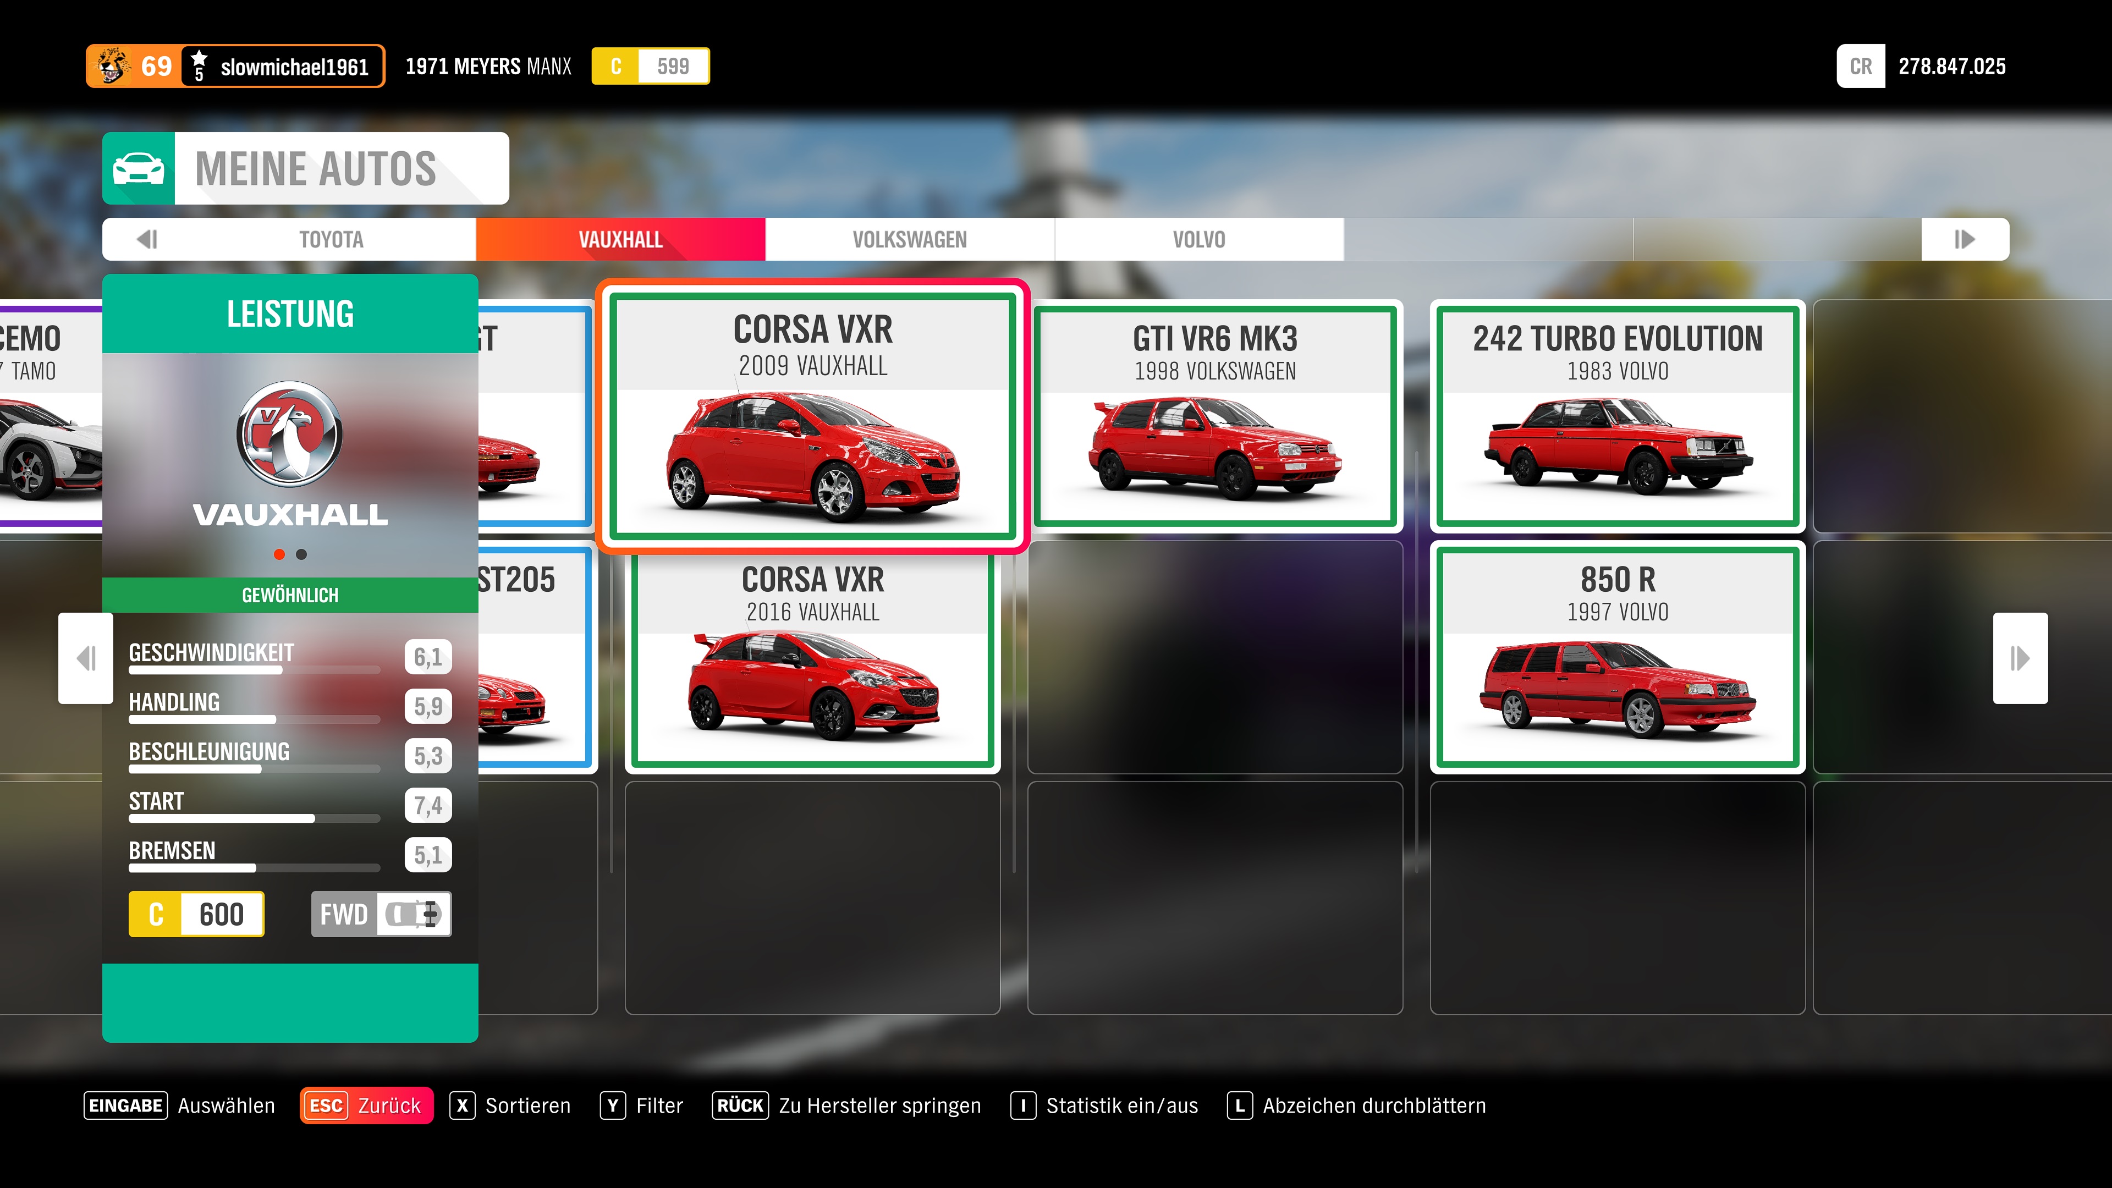Switch to the Volkswagen manufacturer tab
Image resolution: width=2112 pixels, height=1188 pixels.
909,239
